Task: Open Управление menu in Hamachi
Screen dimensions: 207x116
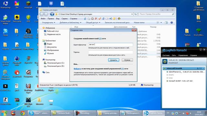Action: 183,55
